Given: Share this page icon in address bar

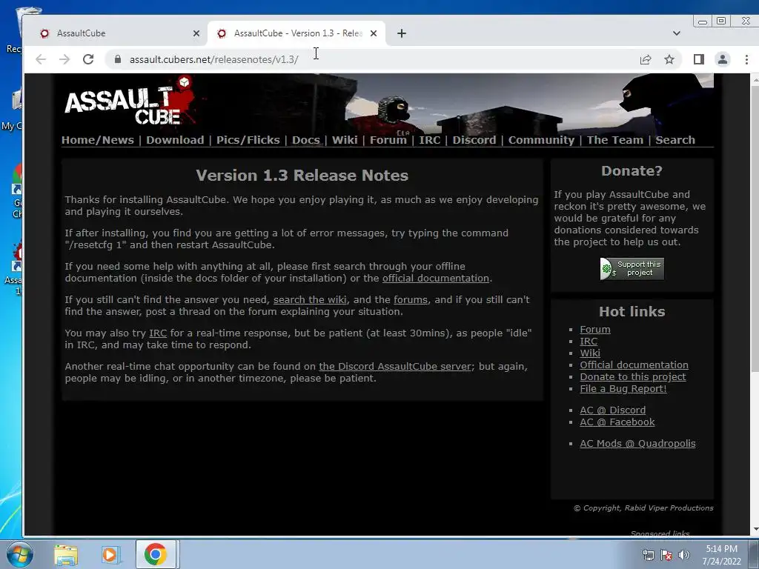Looking at the screenshot, I should tap(646, 59).
